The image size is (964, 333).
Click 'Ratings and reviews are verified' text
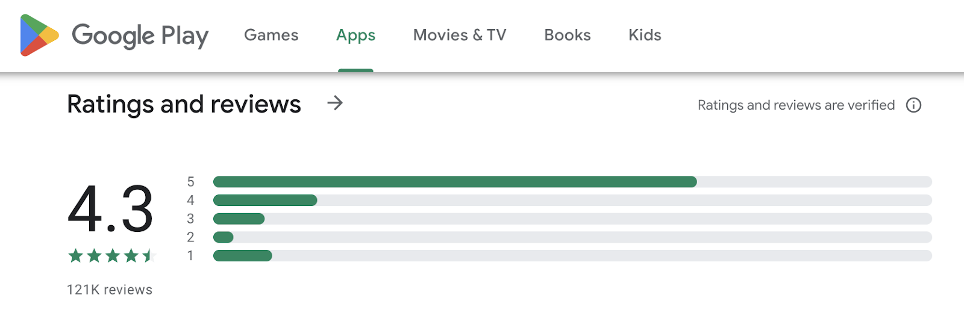point(796,105)
